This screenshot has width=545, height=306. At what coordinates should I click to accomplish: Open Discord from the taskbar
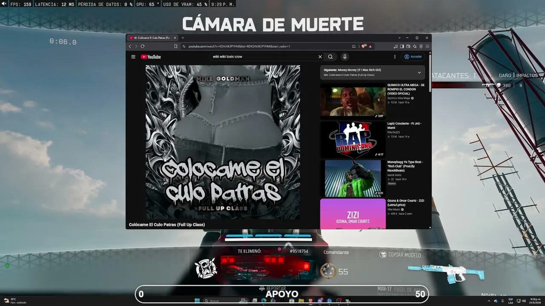320,301
